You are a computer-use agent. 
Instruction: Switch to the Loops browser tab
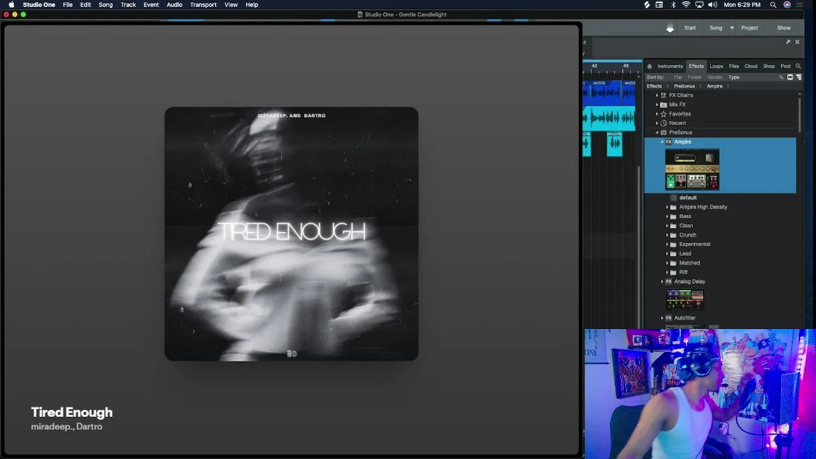717,66
